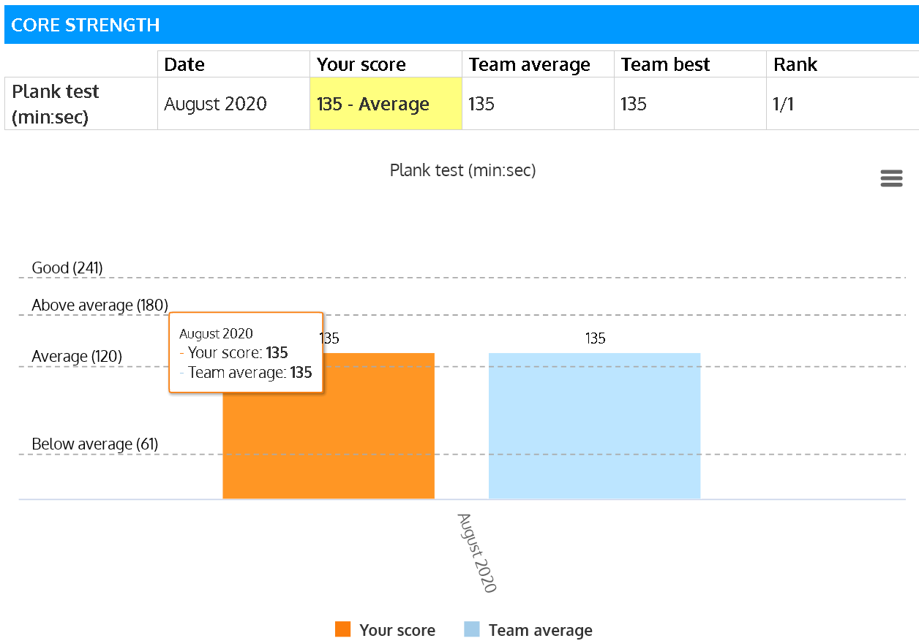Viewport: 919px width, 641px height.
Task: Toggle visibility of the Your score series
Action: pyautogui.click(x=397, y=629)
